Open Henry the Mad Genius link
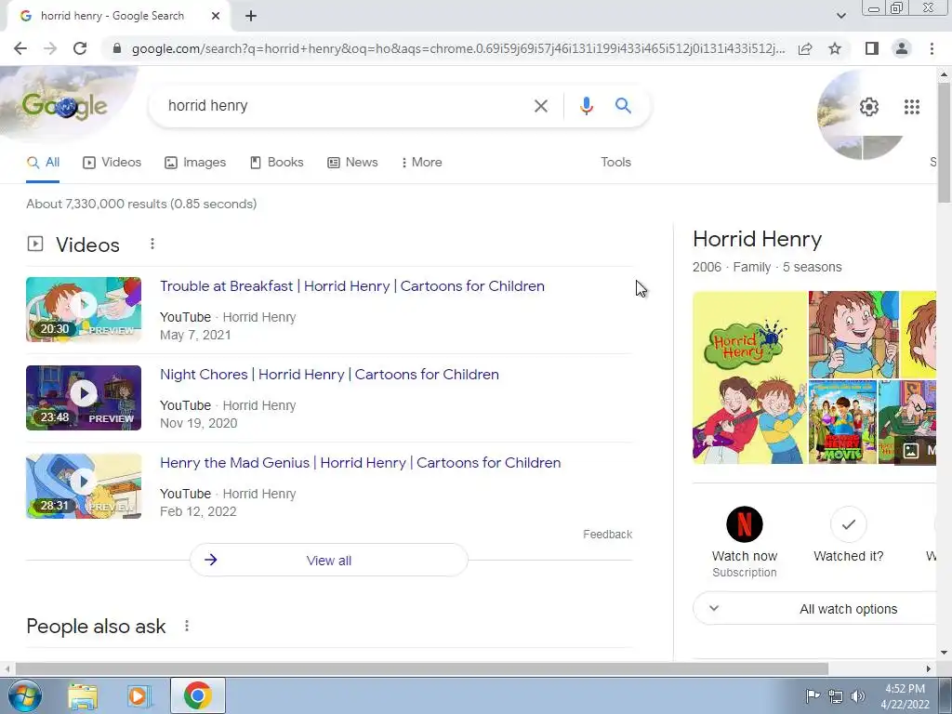 point(360,463)
